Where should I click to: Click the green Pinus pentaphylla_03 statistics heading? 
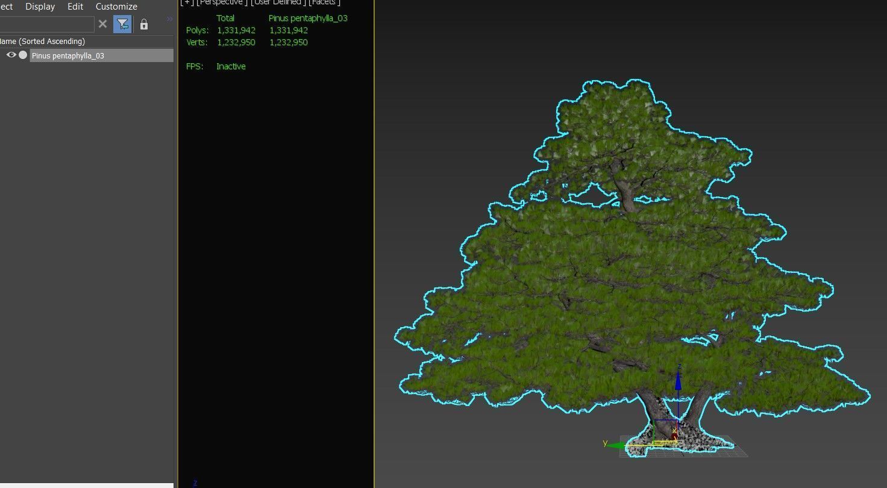[x=308, y=18]
